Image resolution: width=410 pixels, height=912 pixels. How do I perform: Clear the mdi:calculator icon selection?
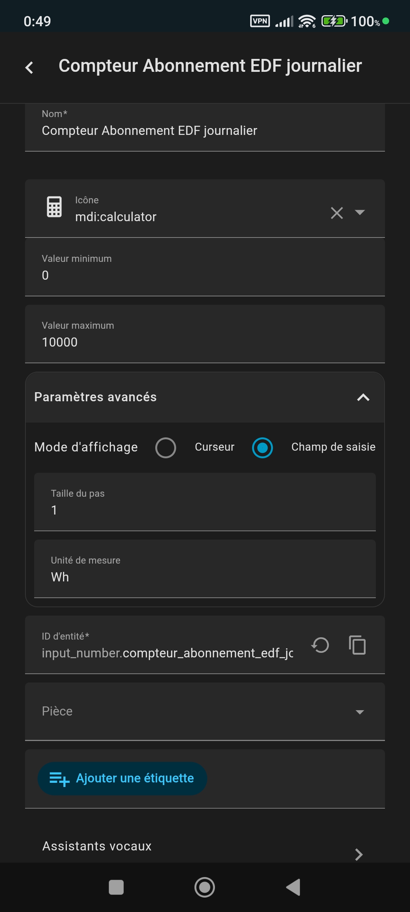coord(337,213)
